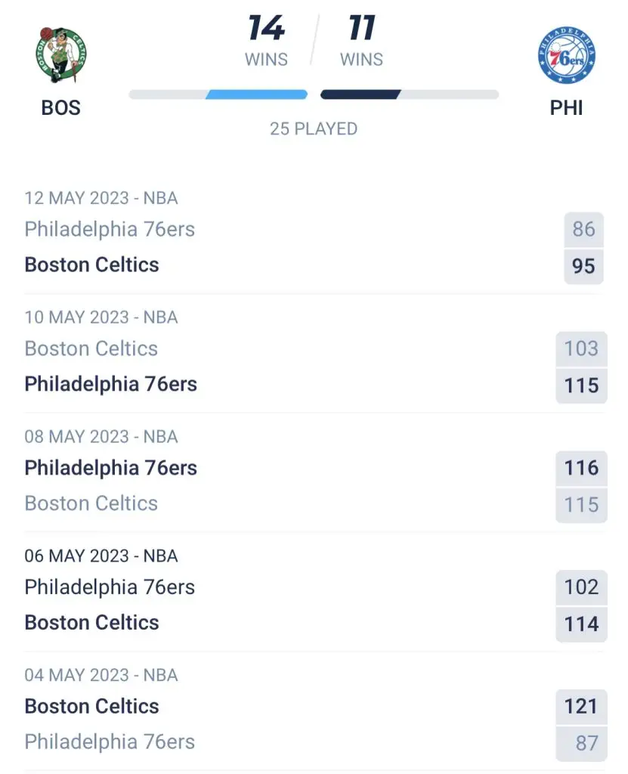This screenshot has width=628, height=774.
Task: Click the dark navy Philadelphia wins bar
Action: click(360, 94)
